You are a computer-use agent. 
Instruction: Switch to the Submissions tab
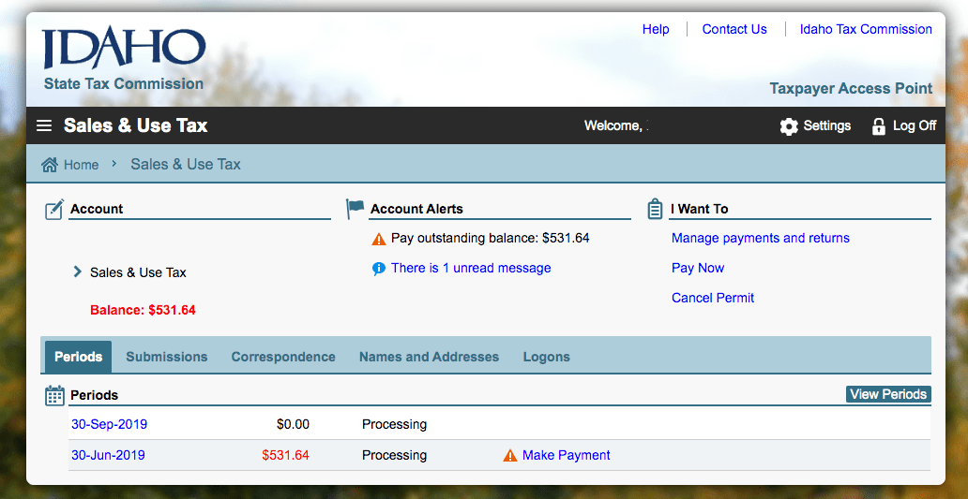pyautogui.click(x=167, y=357)
